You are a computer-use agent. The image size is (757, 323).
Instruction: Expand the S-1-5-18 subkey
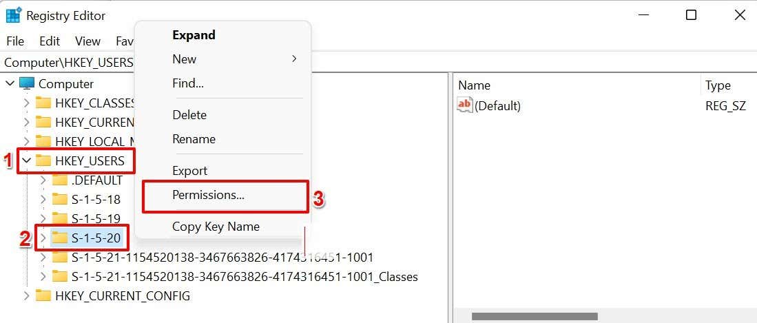pos(43,200)
